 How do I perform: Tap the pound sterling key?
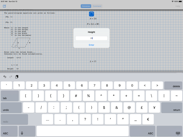142,108
